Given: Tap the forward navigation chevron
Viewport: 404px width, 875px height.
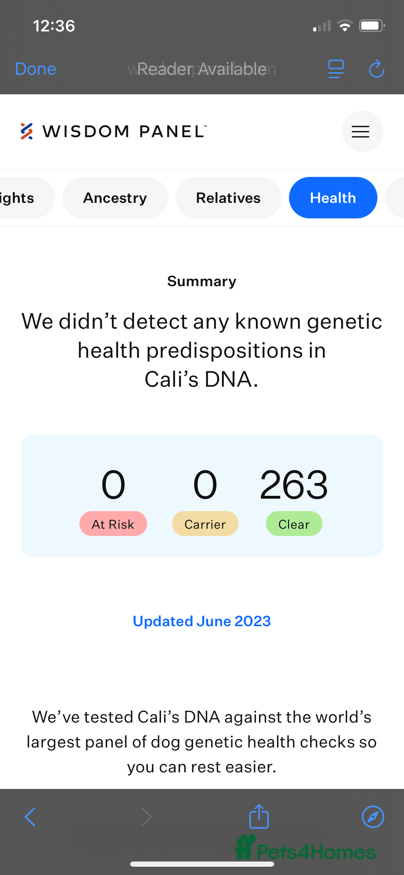Looking at the screenshot, I should click(146, 817).
